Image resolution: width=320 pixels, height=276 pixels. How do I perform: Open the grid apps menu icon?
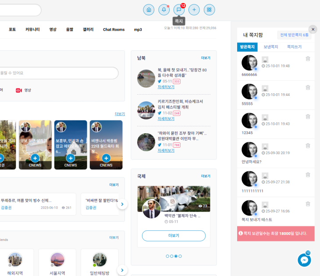209,10
